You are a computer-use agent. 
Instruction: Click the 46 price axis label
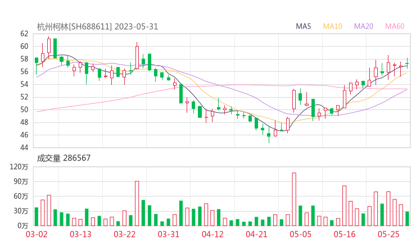pos(24,135)
